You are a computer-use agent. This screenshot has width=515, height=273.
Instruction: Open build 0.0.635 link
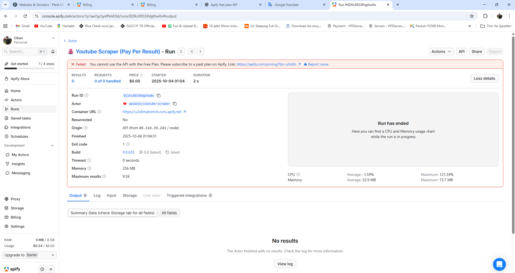129,152
